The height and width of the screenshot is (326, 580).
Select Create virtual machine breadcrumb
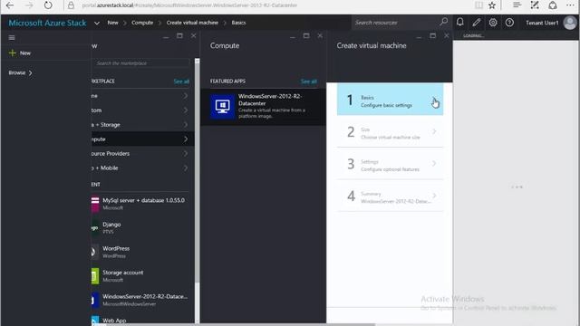click(192, 23)
